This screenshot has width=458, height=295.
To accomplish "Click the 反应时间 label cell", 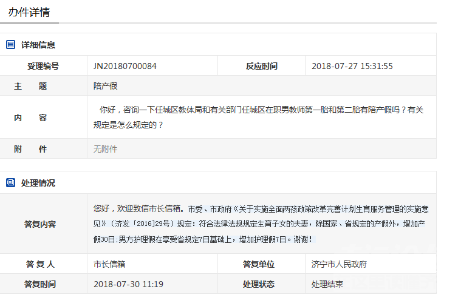I will pyautogui.click(x=261, y=66).
